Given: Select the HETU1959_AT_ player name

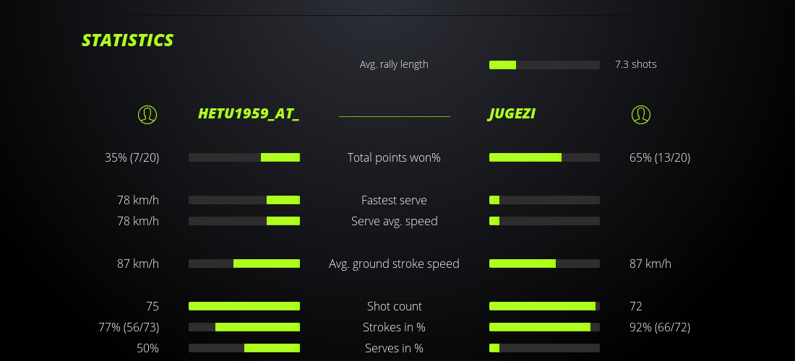Looking at the screenshot, I should coord(249,114).
